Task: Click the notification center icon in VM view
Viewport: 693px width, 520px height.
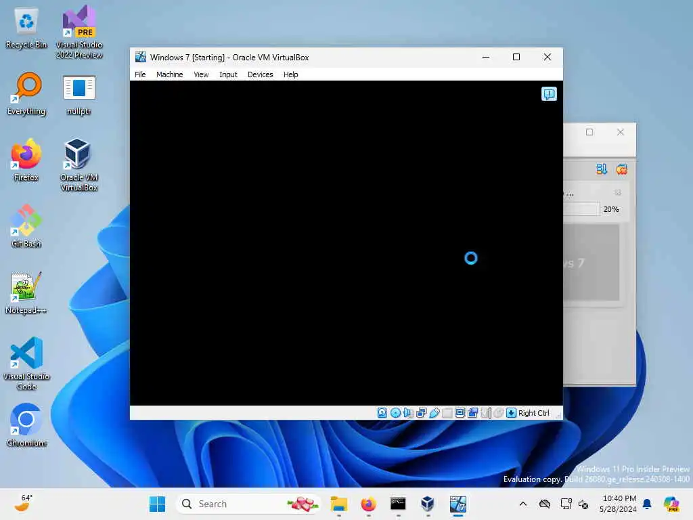Action: coord(549,93)
